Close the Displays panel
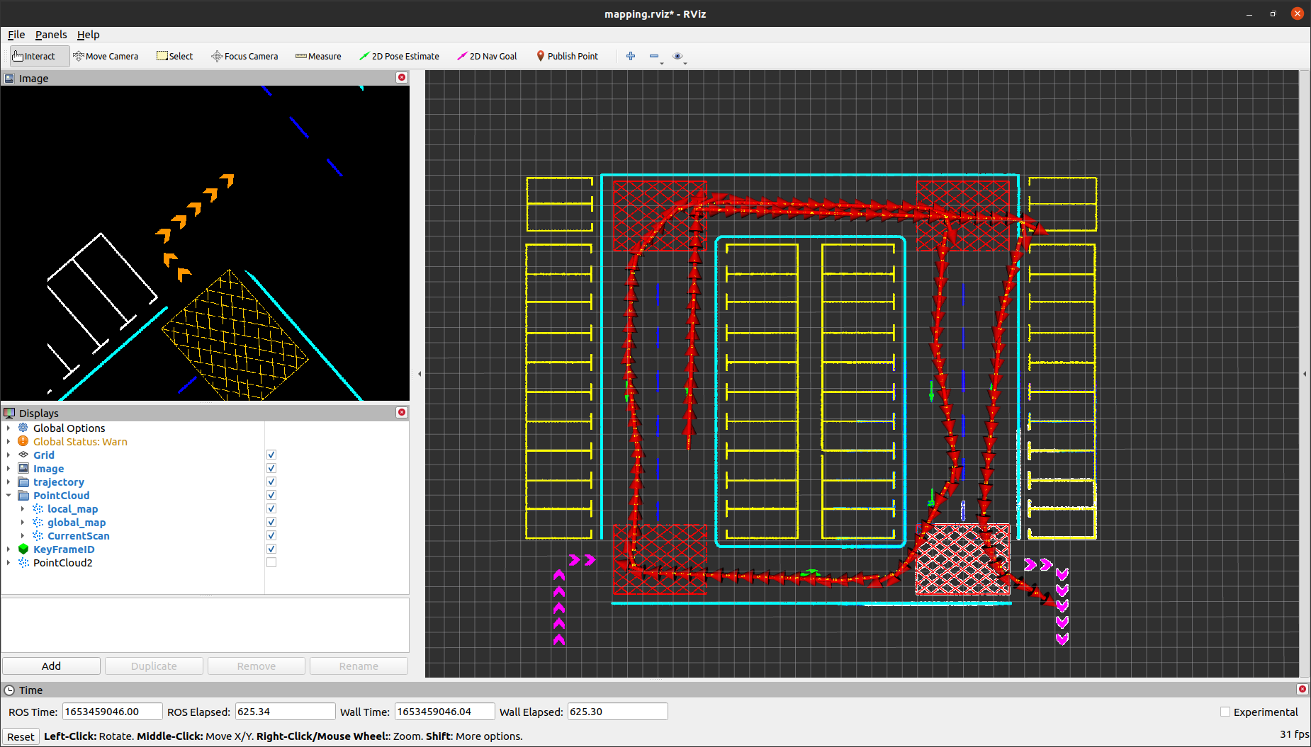1311x747 pixels. coord(402,412)
